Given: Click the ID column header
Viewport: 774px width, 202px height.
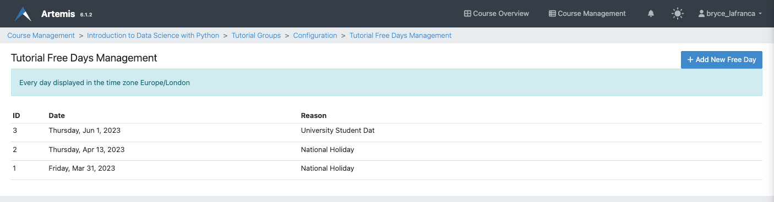Looking at the screenshot, I should [17, 116].
